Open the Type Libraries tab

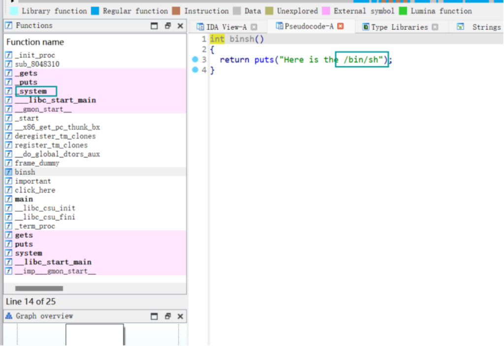coord(399,27)
